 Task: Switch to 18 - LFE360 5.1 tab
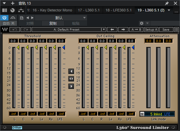119,10
